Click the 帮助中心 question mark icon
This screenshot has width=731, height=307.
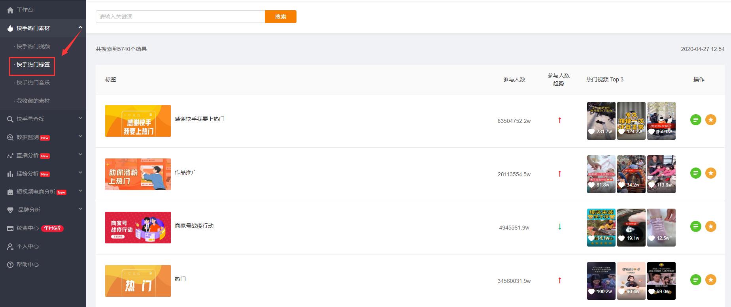(10, 265)
